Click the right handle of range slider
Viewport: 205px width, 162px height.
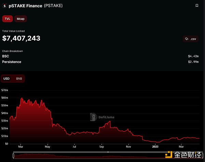click(203, 156)
